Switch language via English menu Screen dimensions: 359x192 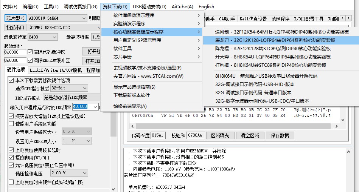coord(206,7)
